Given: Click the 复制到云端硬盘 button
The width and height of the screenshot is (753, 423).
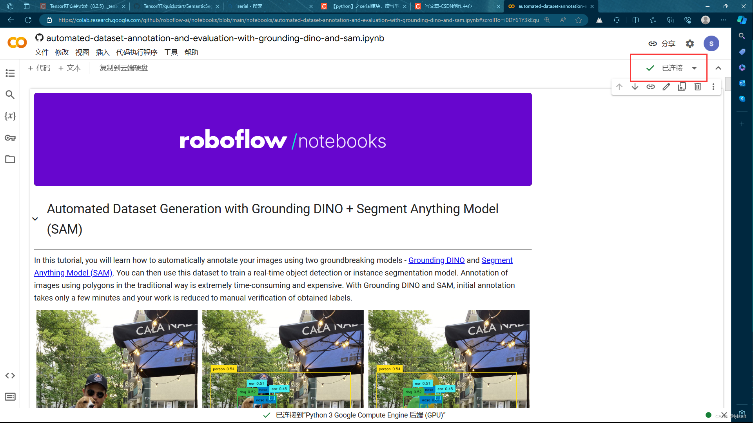Looking at the screenshot, I should 123,68.
